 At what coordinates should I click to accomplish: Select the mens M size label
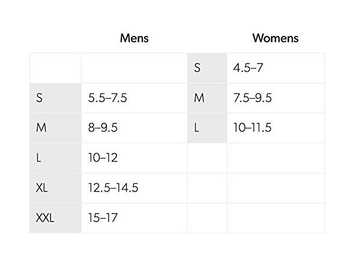[56, 128]
